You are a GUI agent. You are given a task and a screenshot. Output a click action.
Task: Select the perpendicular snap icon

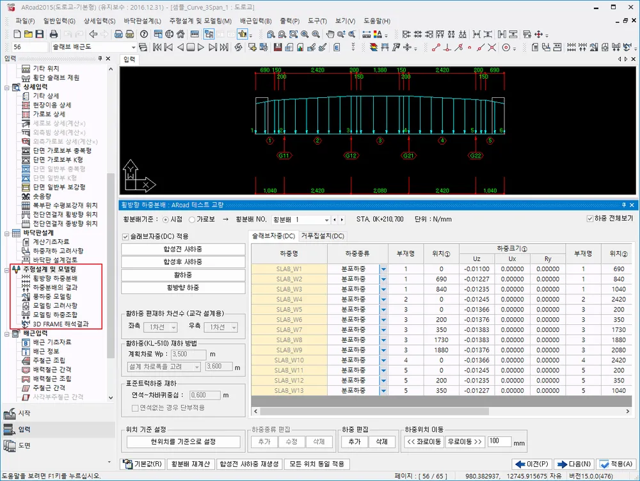point(447,47)
